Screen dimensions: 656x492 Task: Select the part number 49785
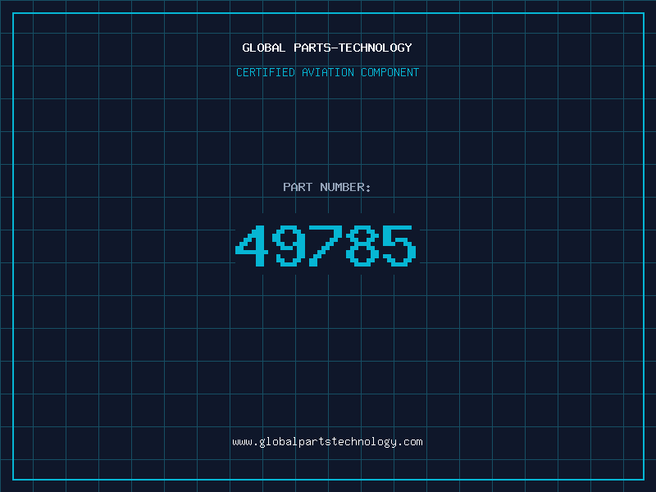[326, 245]
